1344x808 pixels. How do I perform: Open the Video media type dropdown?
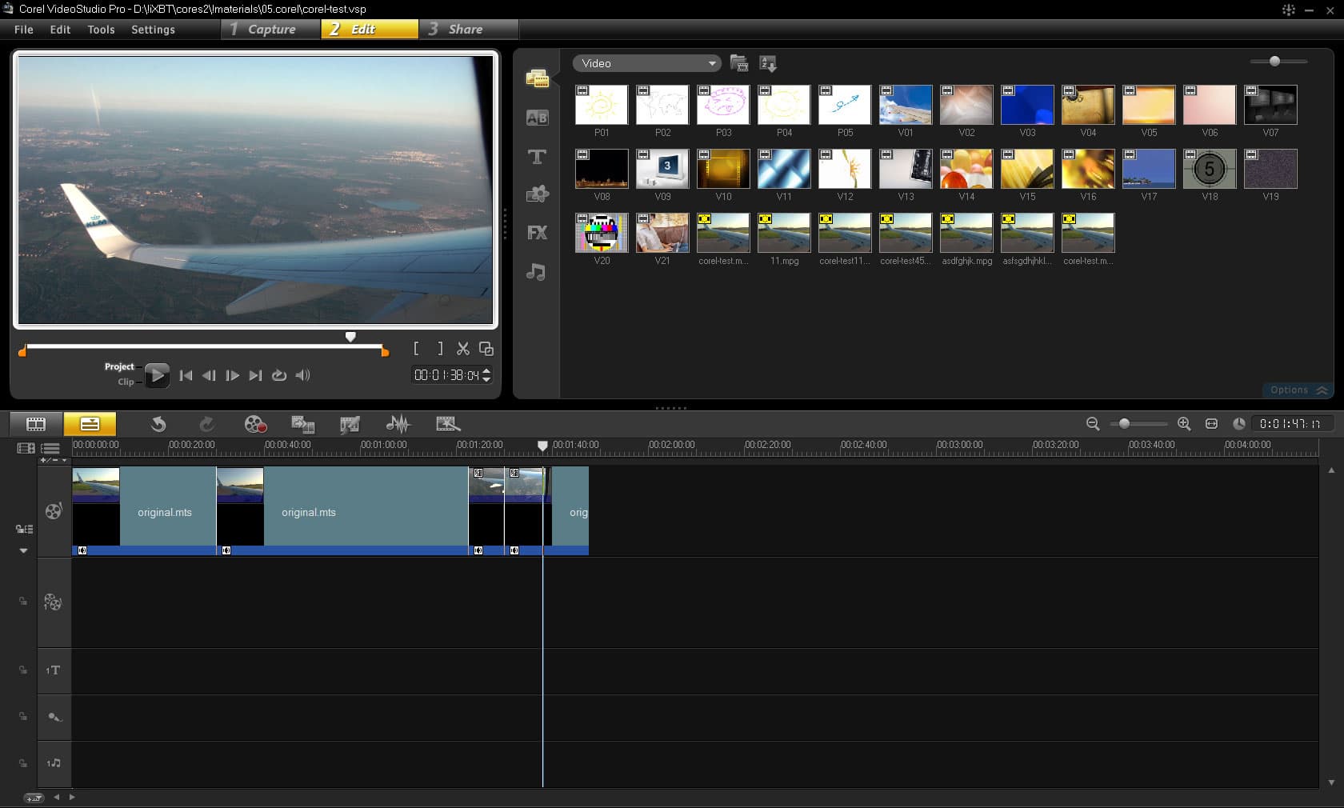pyautogui.click(x=646, y=63)
